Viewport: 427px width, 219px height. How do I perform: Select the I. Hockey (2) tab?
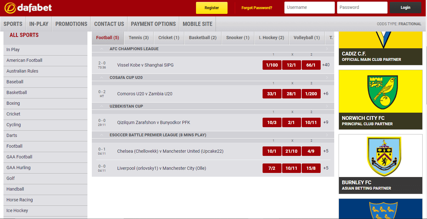[x=271, y=38]
